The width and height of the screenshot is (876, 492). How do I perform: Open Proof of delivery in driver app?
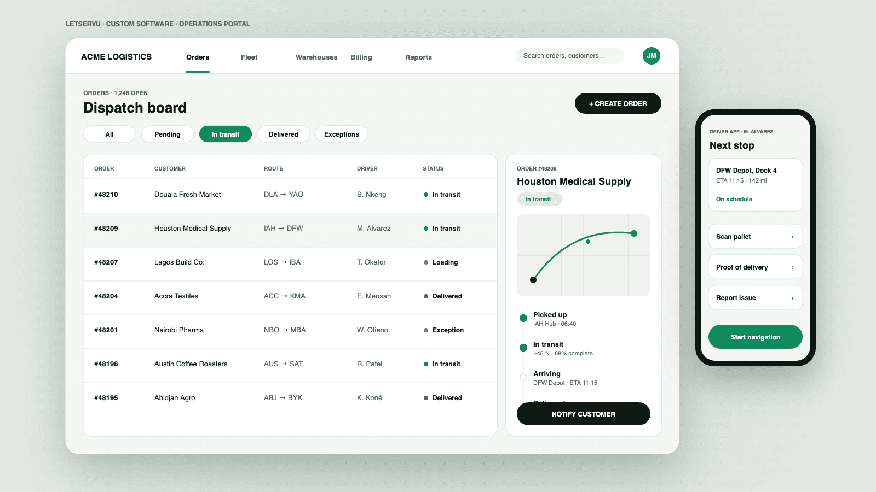click(756, 267)
